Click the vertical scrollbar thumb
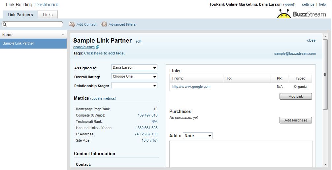The image size is (332, 170). point(325,75)
